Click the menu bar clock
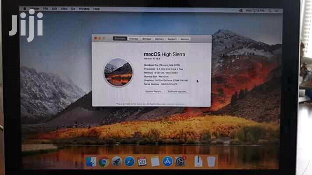Image resolution: width=312 pixels, height=175 pixels. tap(255, 10)
